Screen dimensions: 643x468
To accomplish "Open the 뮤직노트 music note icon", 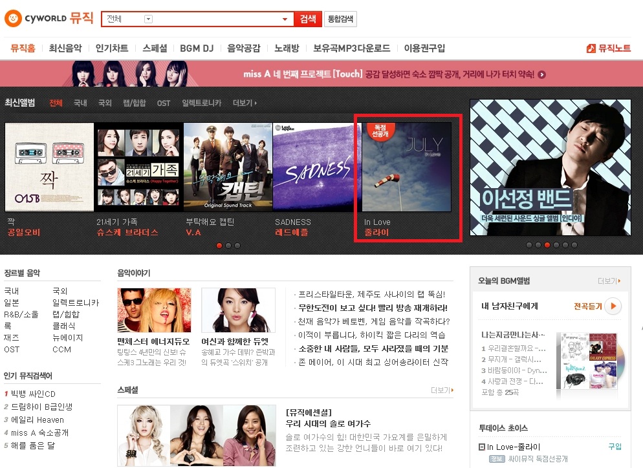I will pyautogui.click(x=591, y=48).
